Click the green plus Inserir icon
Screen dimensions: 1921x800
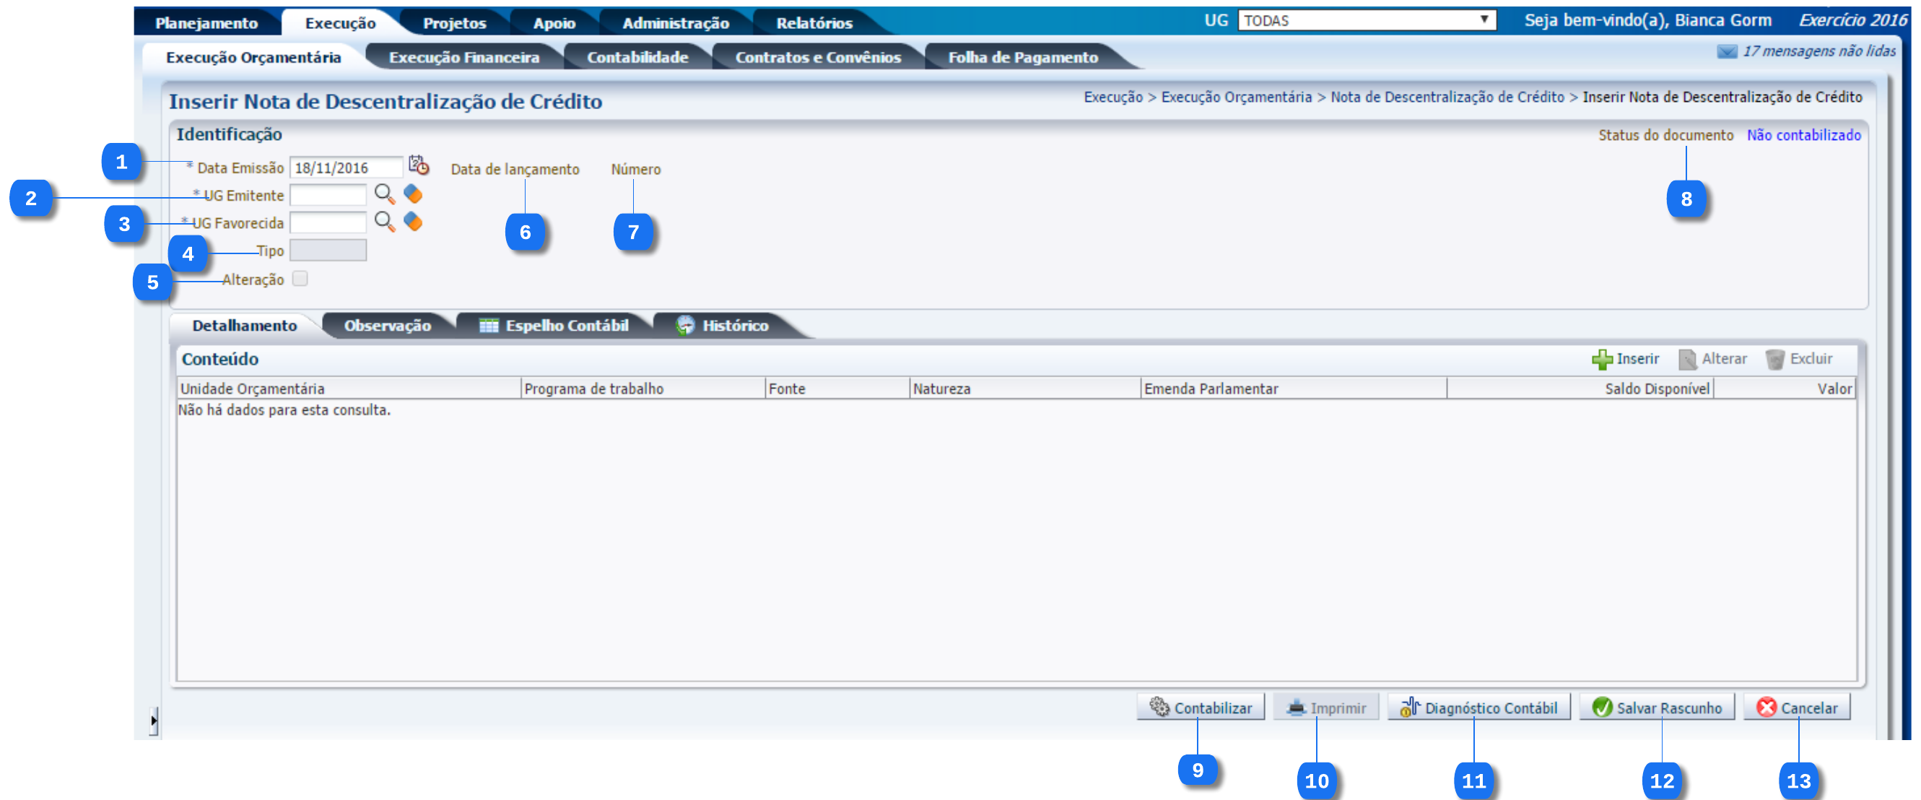(1601, 360)
